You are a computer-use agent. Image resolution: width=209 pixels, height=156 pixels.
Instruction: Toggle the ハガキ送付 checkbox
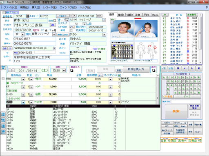pyautogui.click(x=71, y=27)
